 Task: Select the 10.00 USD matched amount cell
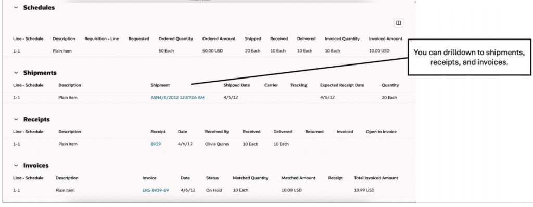click(x=291, y=190)
